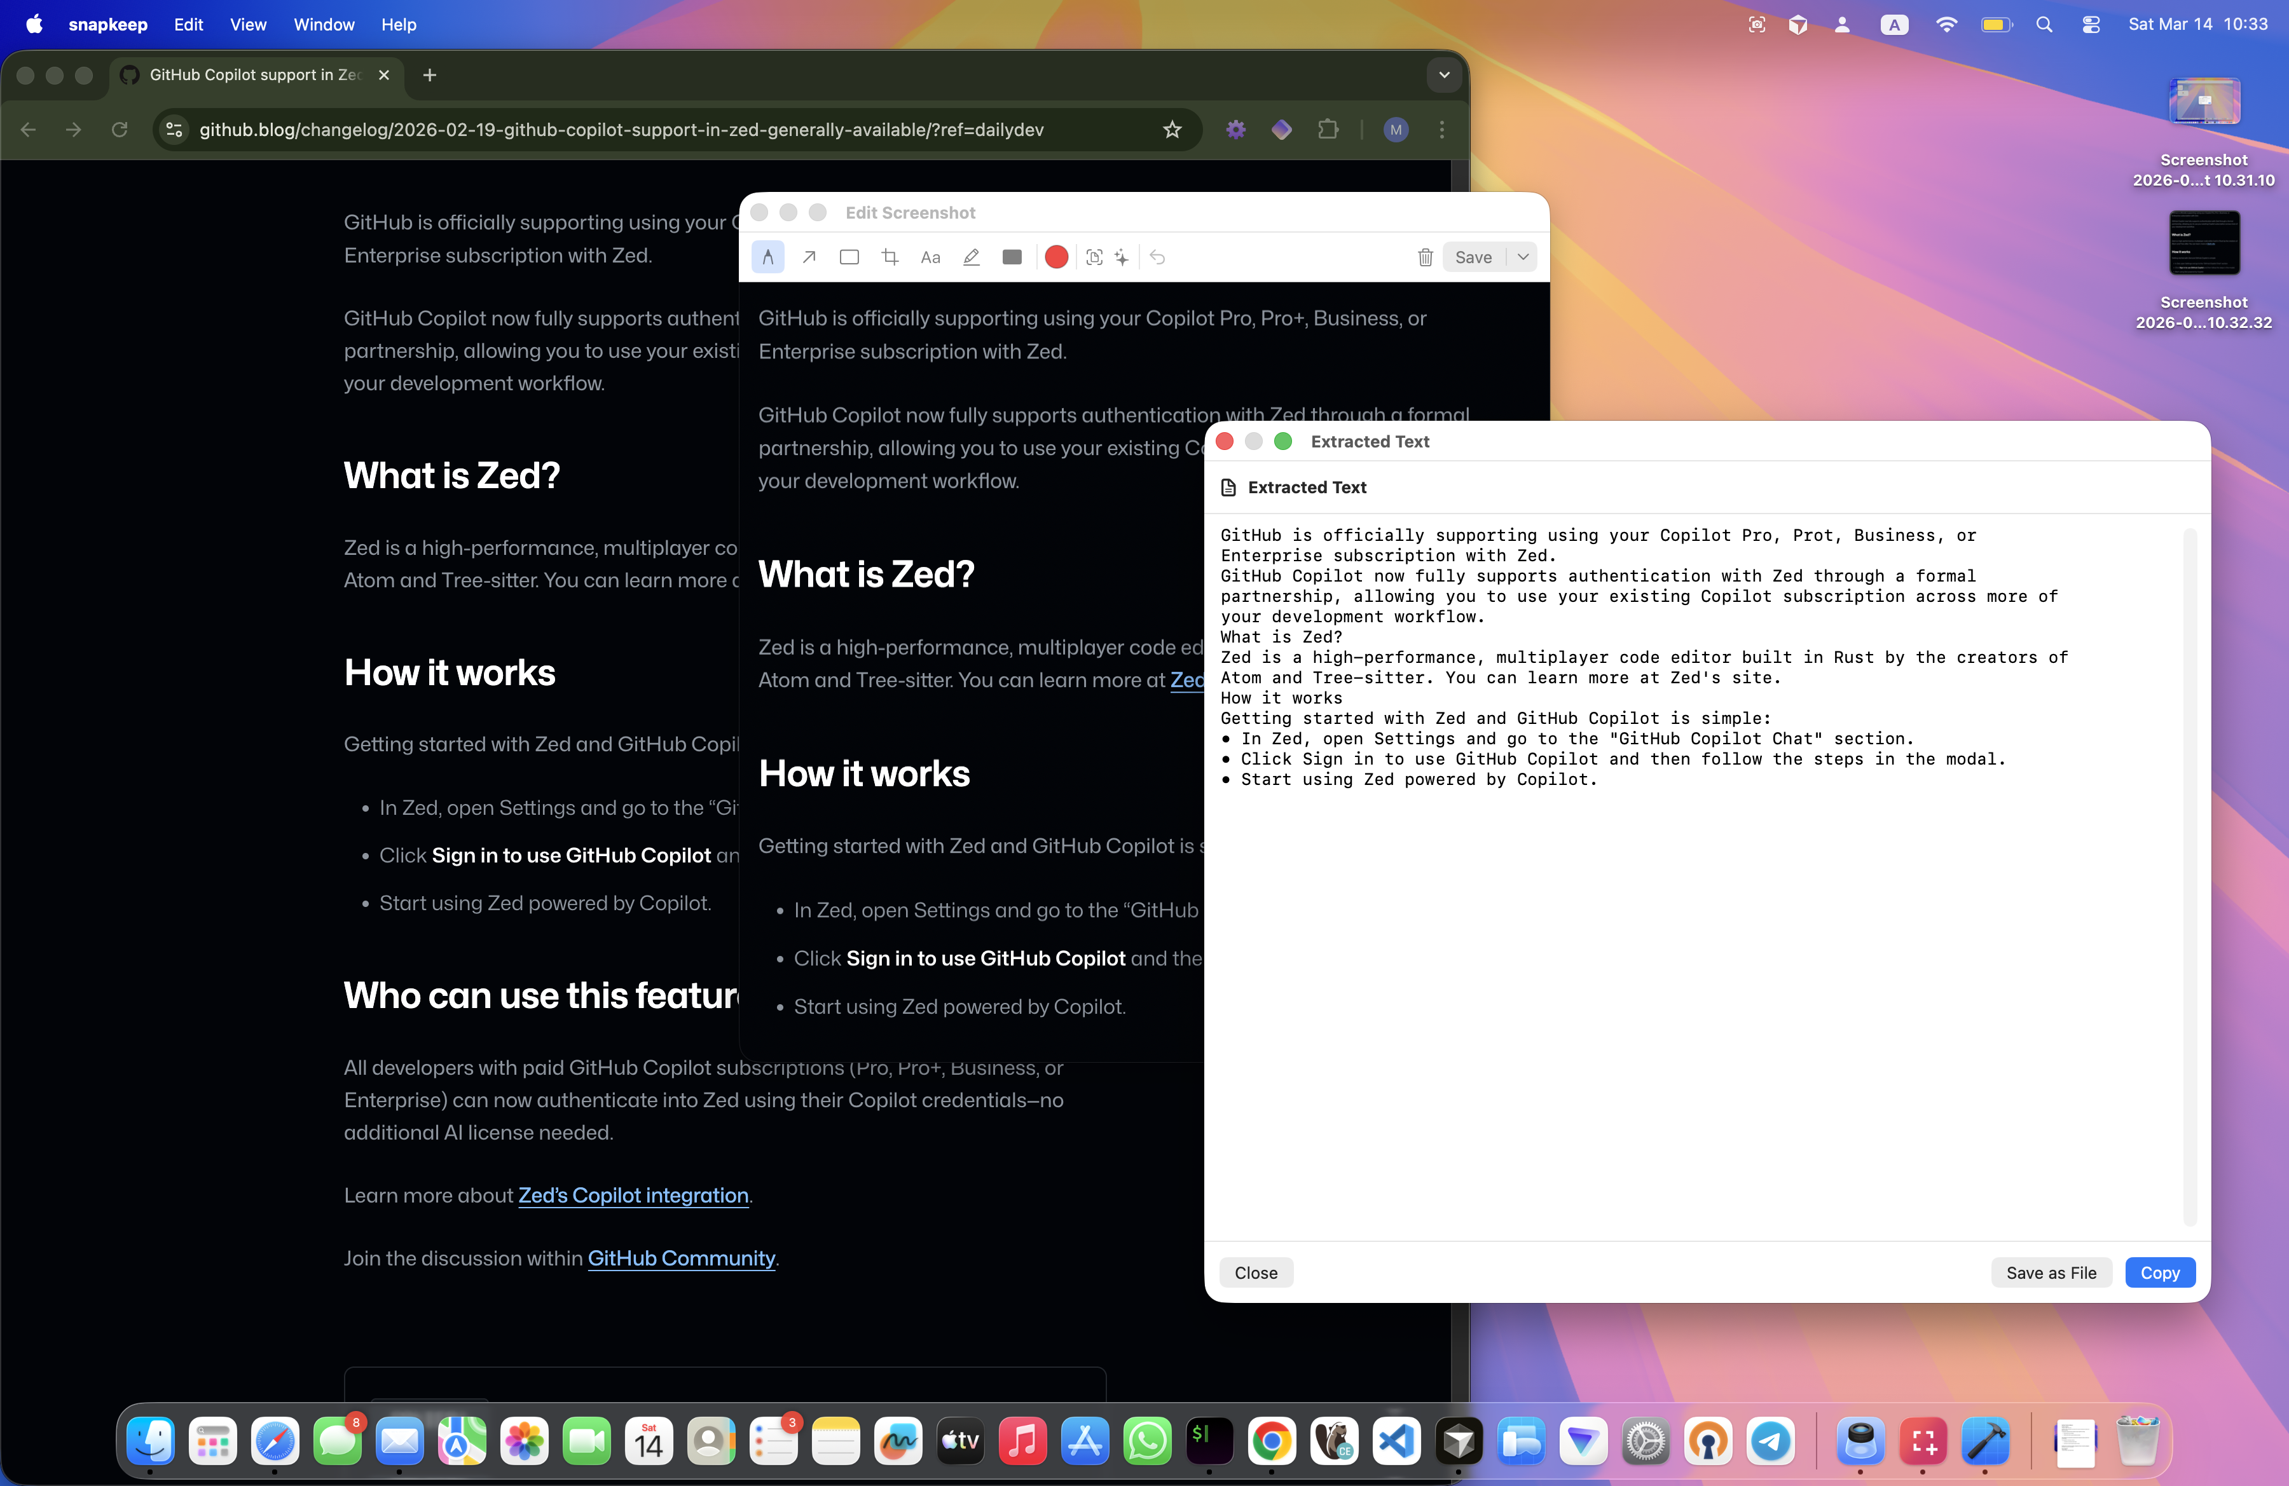The width and height of the screenshot is (2289, 1486).
Task: Click Save as File button
Action: (2051, 1272)
